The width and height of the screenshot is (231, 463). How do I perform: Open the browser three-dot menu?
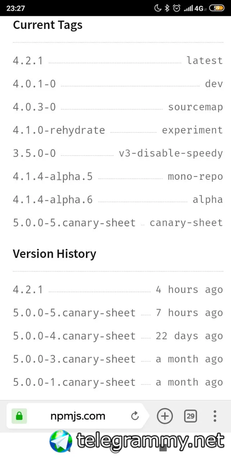[215, 416]
